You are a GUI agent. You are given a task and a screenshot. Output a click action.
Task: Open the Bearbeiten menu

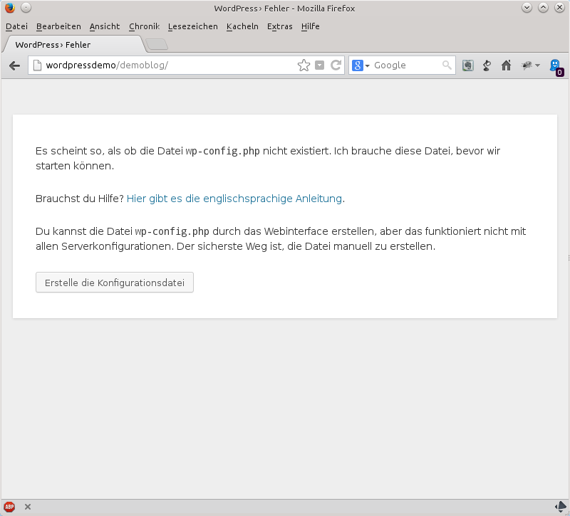[58, 26]
